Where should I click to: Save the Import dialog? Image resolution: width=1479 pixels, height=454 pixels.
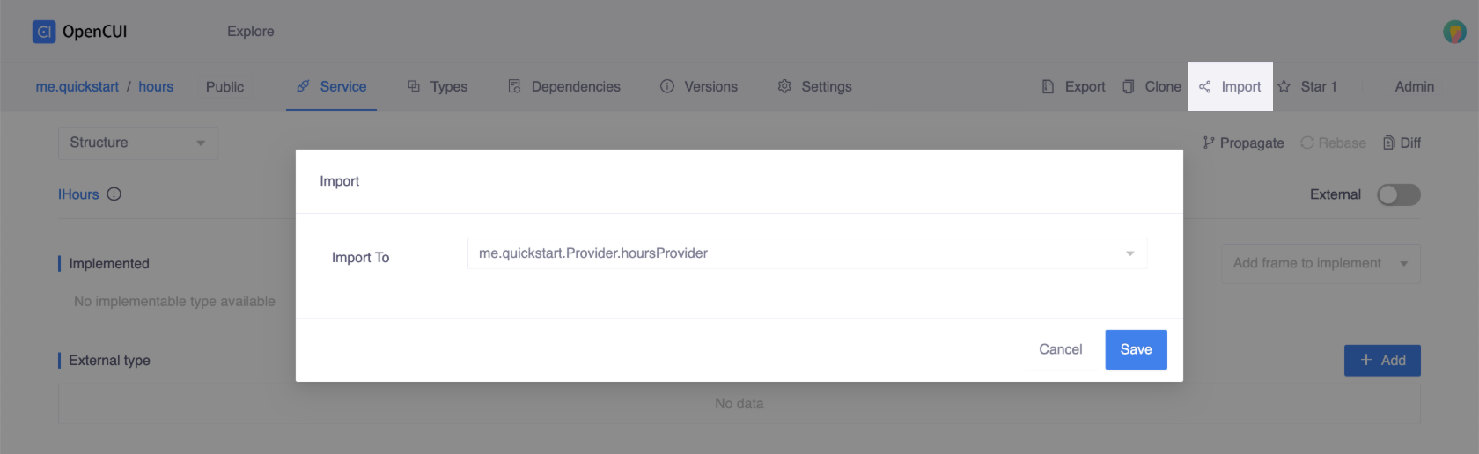tap(1136, 349)
